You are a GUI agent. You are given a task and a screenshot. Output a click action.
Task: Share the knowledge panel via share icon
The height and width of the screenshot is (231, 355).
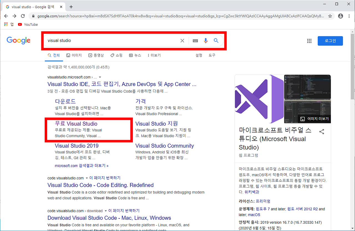click(322, 132)
